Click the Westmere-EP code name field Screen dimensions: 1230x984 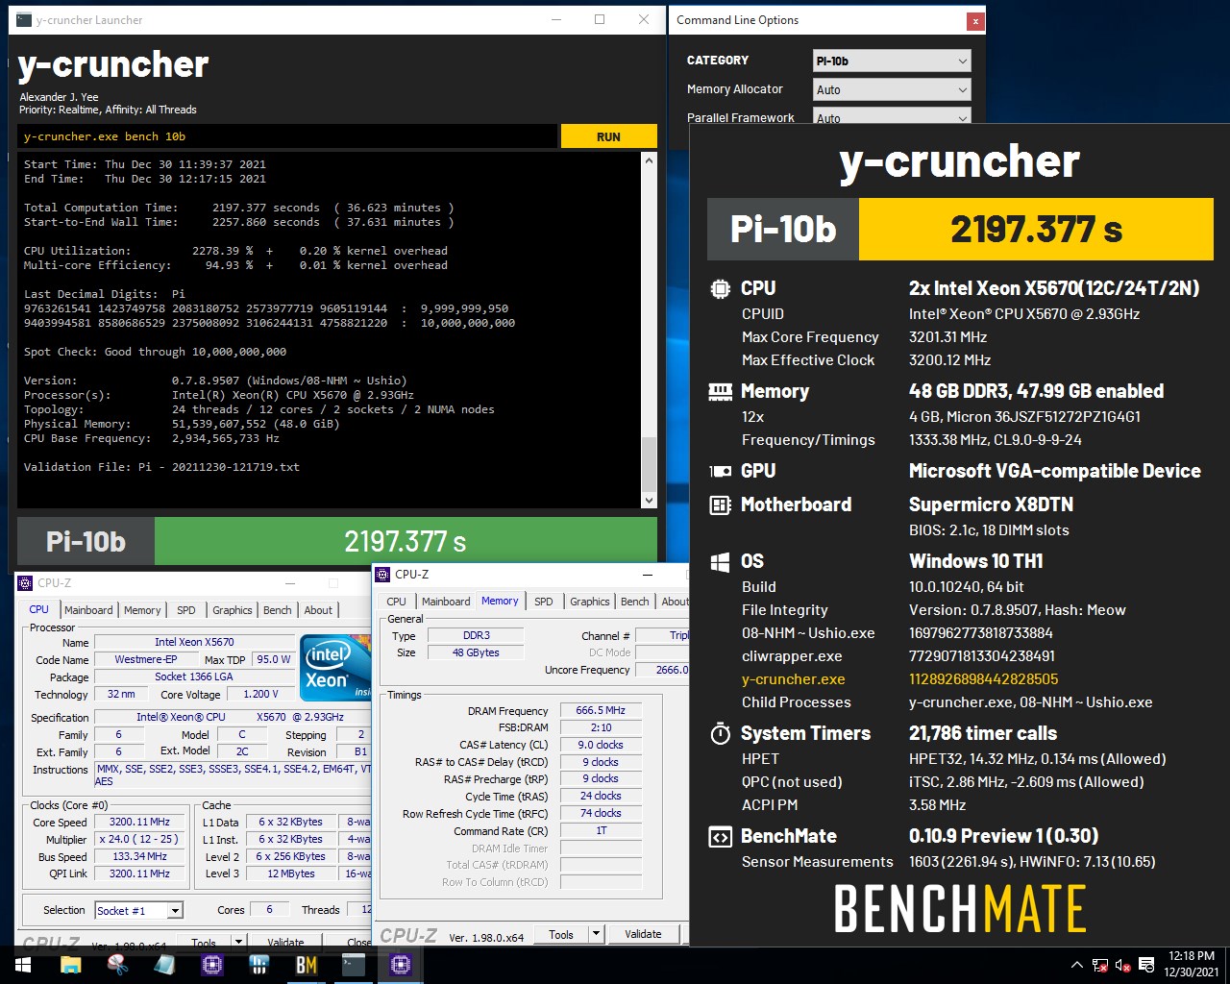146,659
